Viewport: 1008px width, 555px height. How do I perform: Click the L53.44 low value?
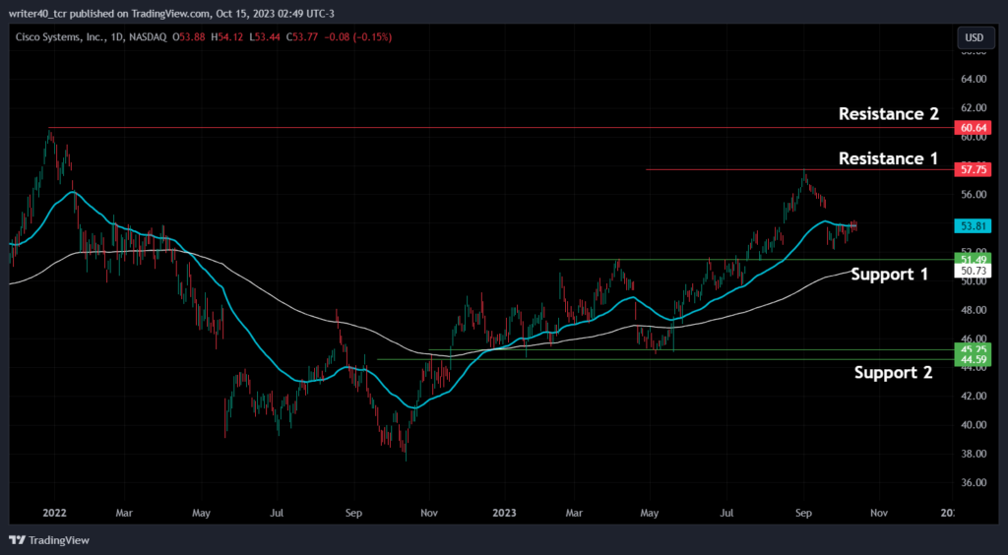(263, 37)
